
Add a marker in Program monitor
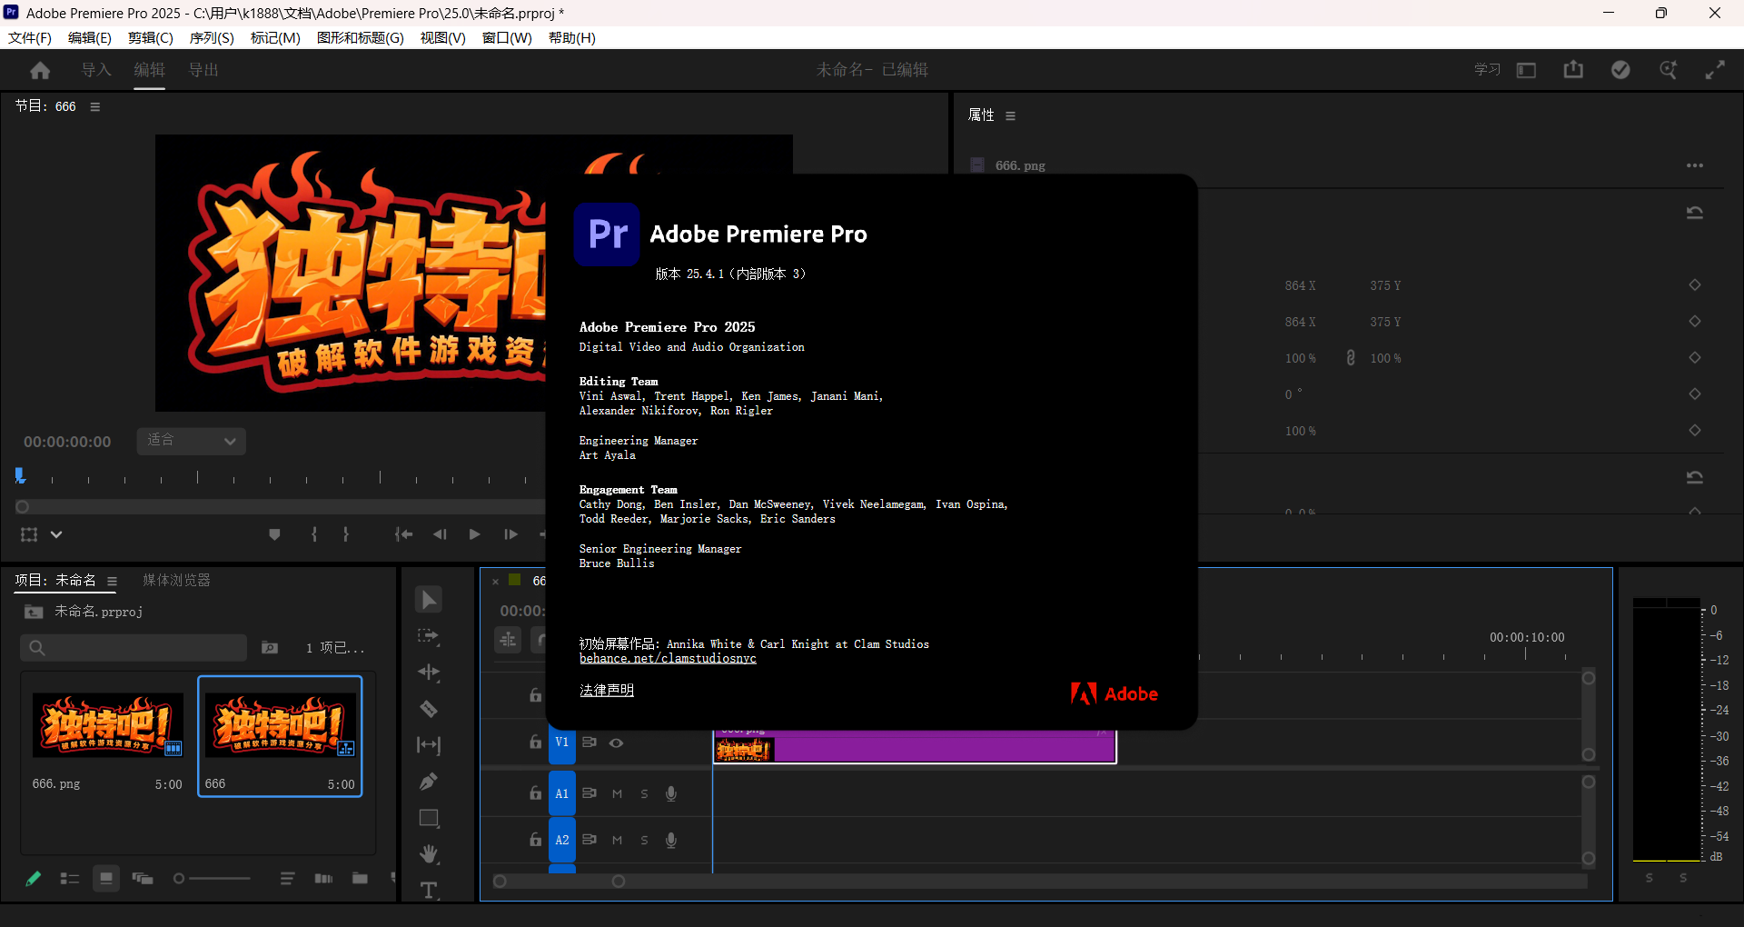274,534
